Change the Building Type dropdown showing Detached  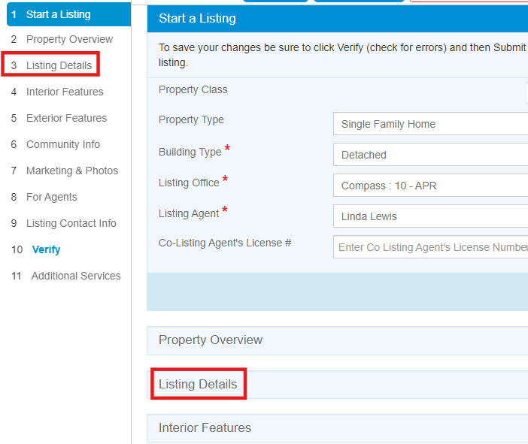(x=431, y=155)
